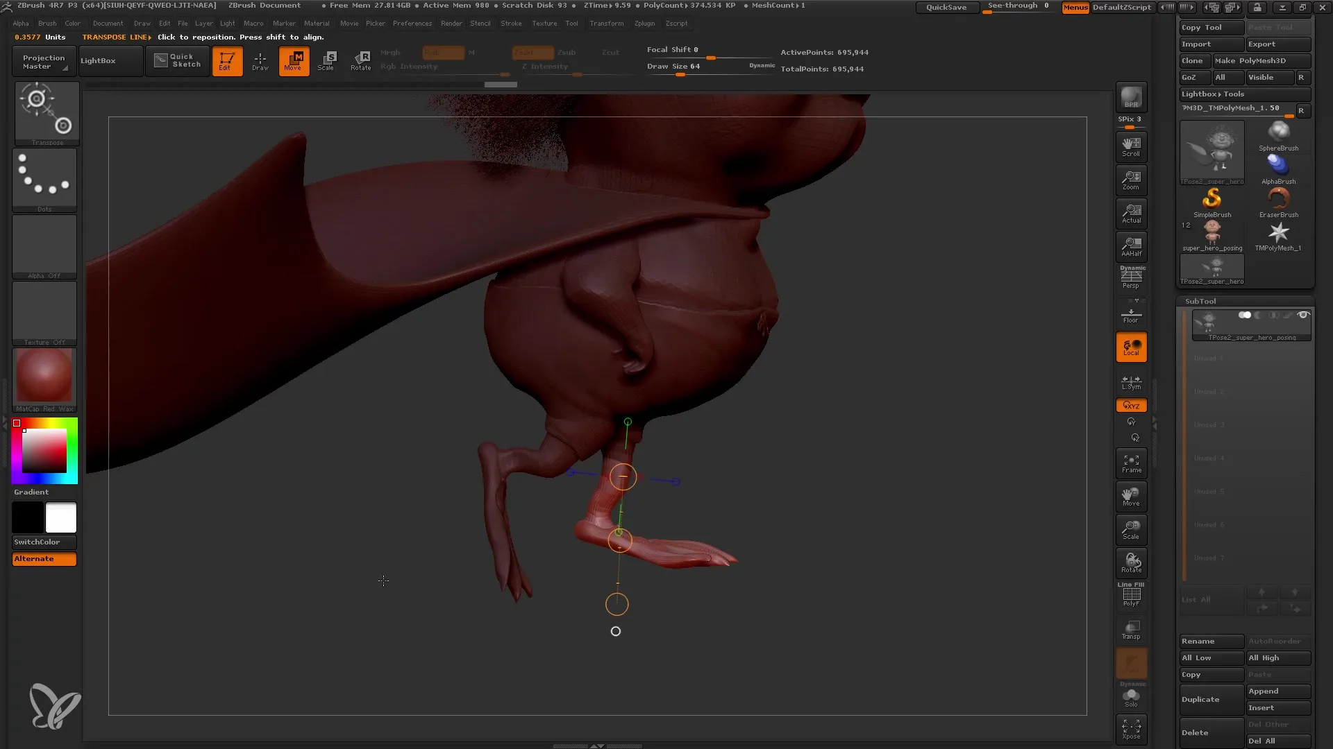Open the Xpose exploded view
The height and width of the screenshot is (749, 1333).
pyautogui.click(x=1131, y=728)
